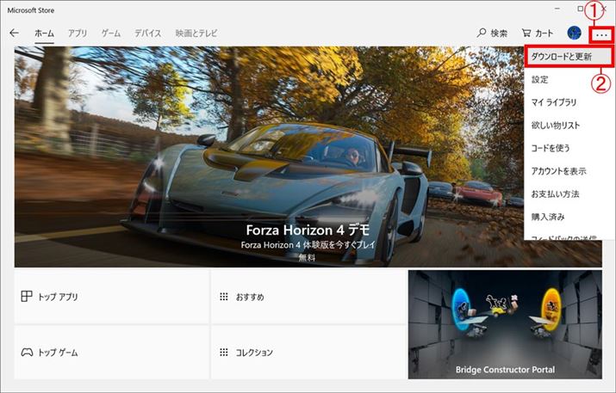Image resolution: width=616 pixels, height=393 pixels.
Task: Open the トップ アプリ tile
Action: 112,297
